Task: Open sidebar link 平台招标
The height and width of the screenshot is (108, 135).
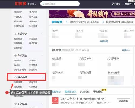Action: coord(18,17)
